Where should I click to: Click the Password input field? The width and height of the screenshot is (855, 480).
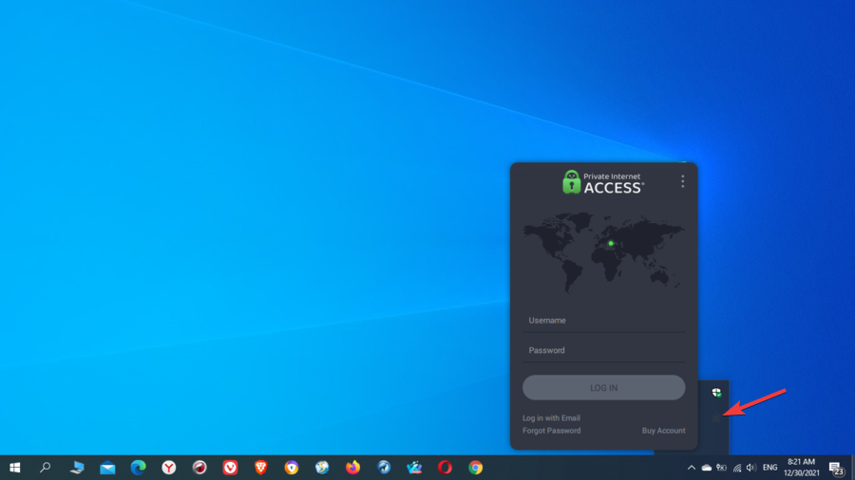[603, 350]
